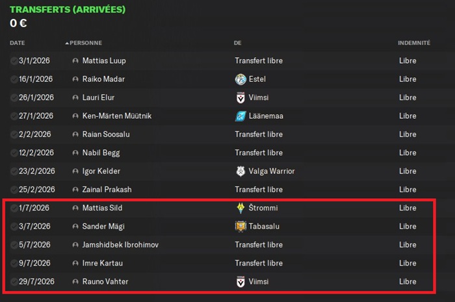The height and width of the screenshot is (302, 455).
Task: Click the De column header
Action: point(238,43)
